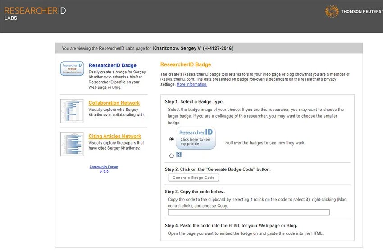This screenshot has height=251, width=383.
Task: Click into the badge code text field
Action: tap(249, 212)
